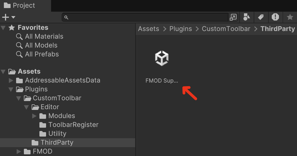Viewport: 297px width, 156px height.
Task: Toggle the Search by Import Log Type icon
Action: [x=275, y=17]
